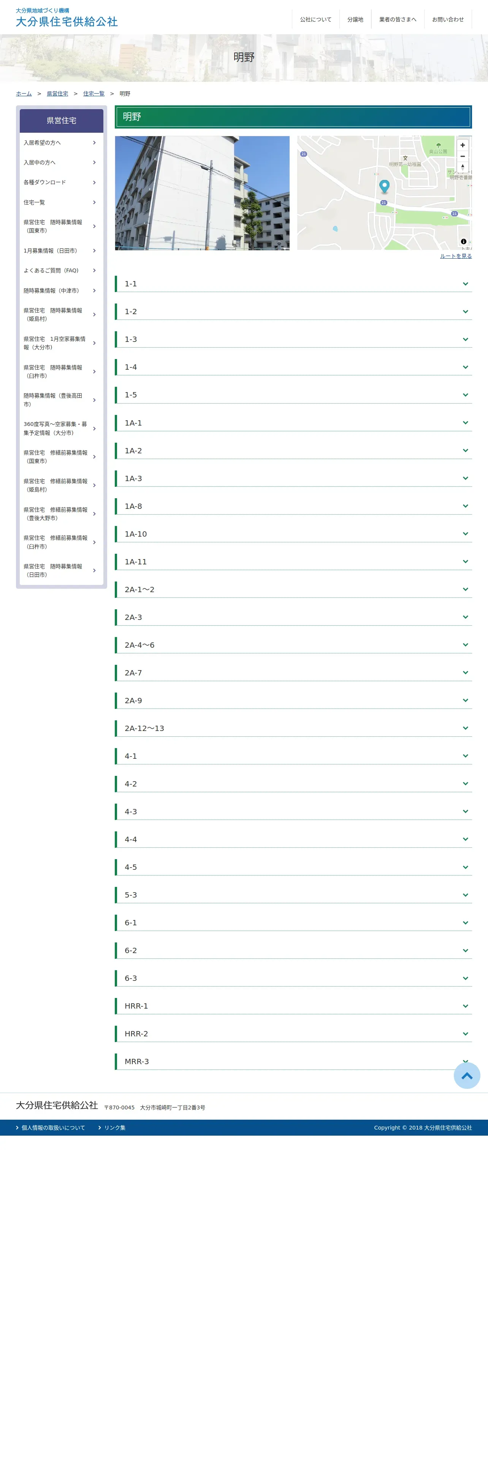Click arrow next to 各種ダウンロード
The image size is (488, 1465).
[x=94, y=183]
